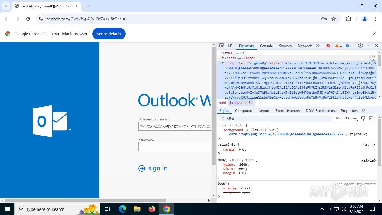Expand the .signInBg margin shorthand triangle
The image size is (382, 215).
240,149
